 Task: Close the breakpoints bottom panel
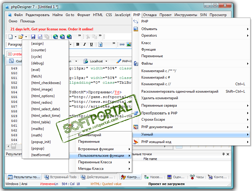click(x=228, y=154)
